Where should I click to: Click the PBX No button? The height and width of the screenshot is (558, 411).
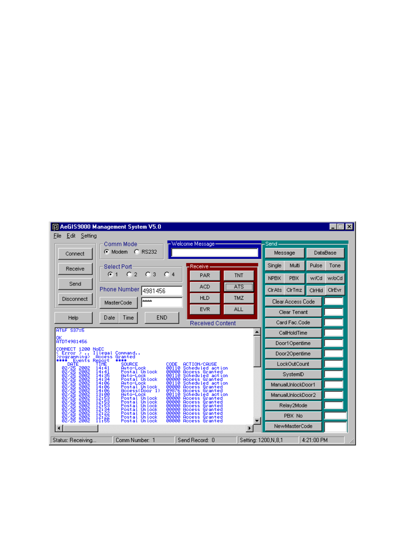(x=294, y=416)
